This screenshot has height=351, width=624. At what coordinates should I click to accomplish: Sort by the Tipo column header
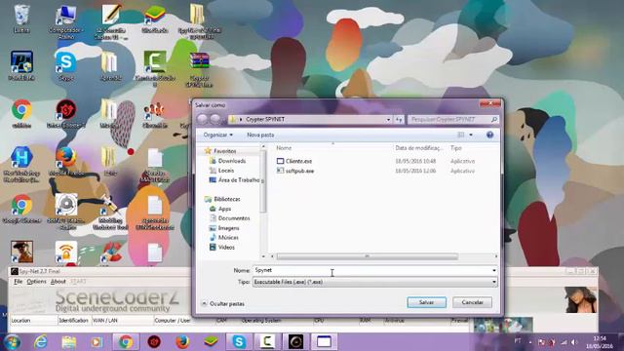(x=456, y=148)
